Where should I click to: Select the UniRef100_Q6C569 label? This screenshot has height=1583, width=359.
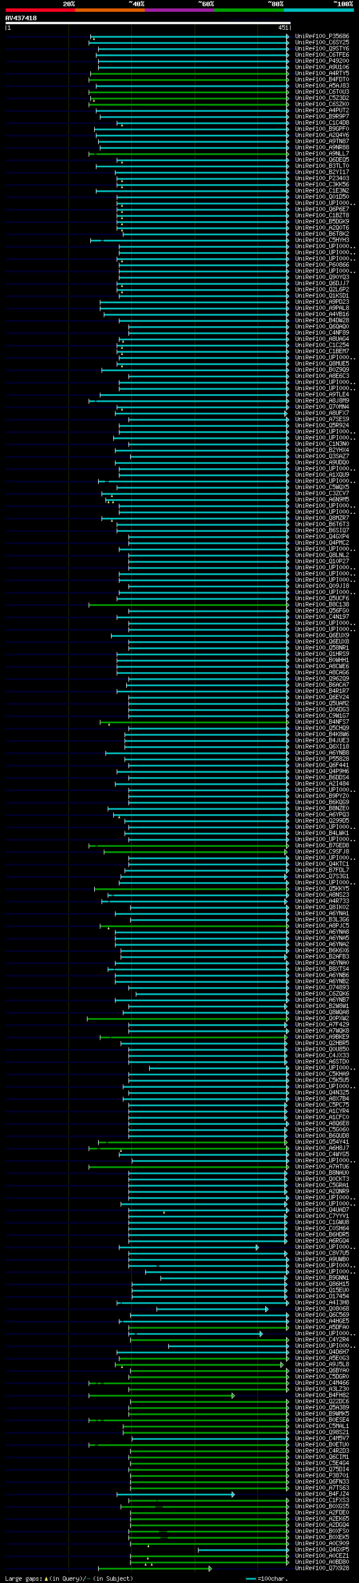pos(322,1315)
